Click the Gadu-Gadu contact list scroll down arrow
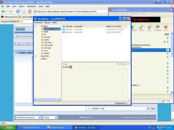This screenshot has height=130, width=174. 172,93
